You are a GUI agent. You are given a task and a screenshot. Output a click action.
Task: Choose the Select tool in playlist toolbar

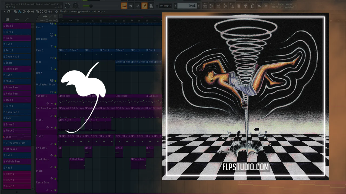(x=41, y=12)
